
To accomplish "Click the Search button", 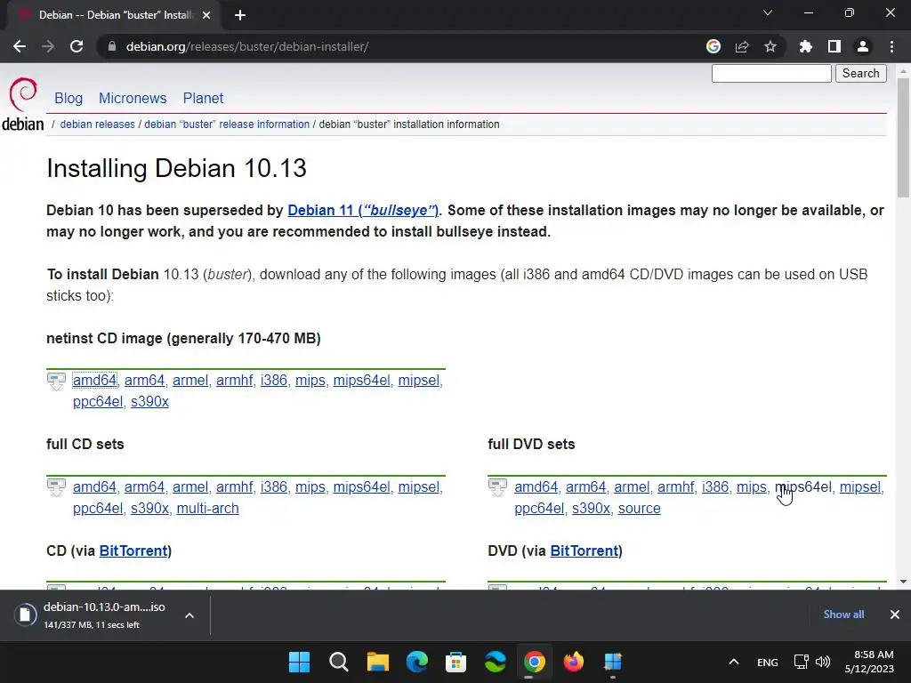I will (x=861, y=73).
